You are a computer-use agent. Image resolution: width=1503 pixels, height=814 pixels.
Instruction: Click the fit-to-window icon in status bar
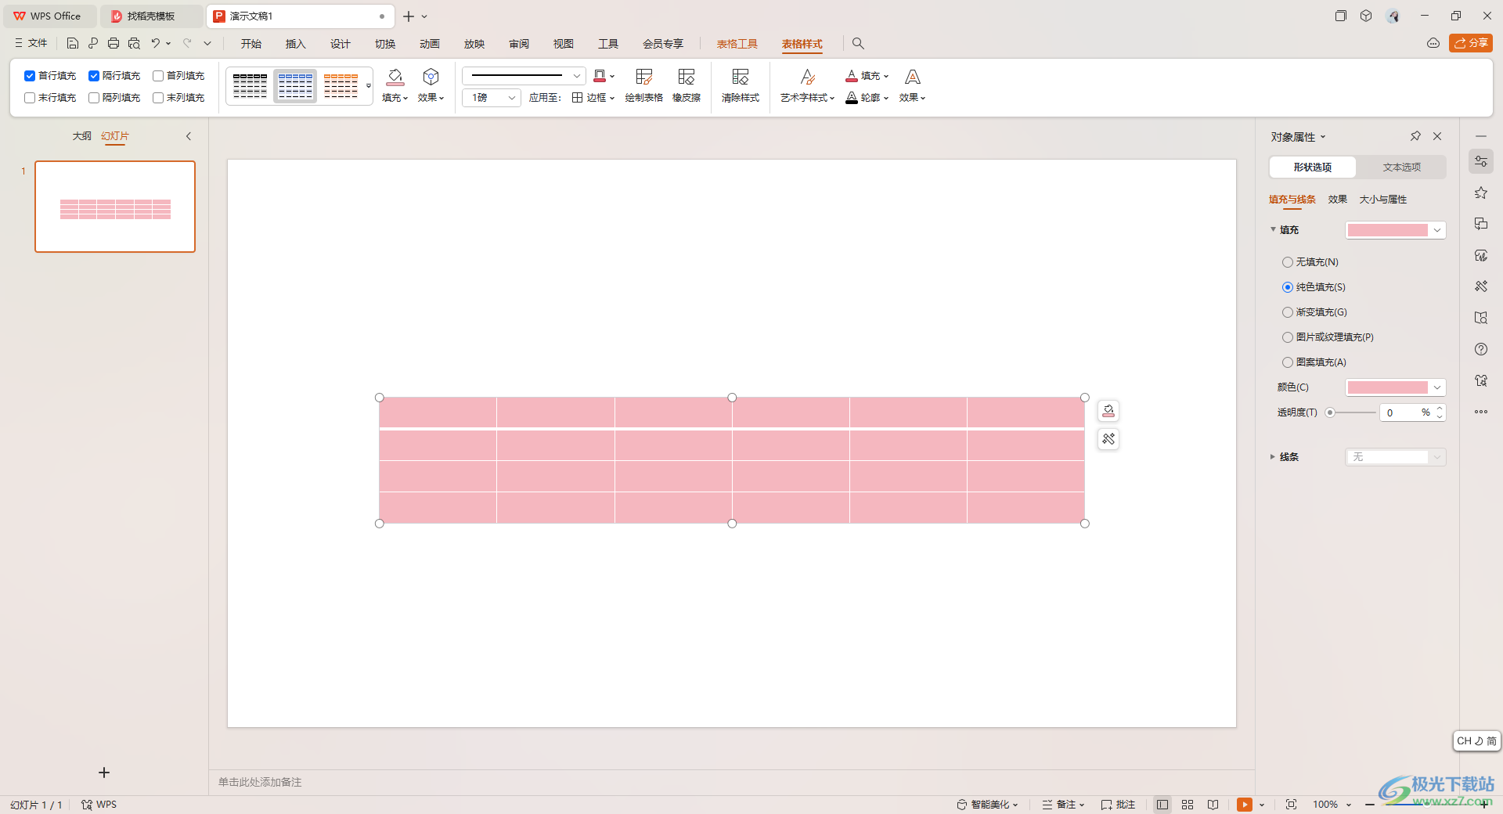coord(1292,805)
